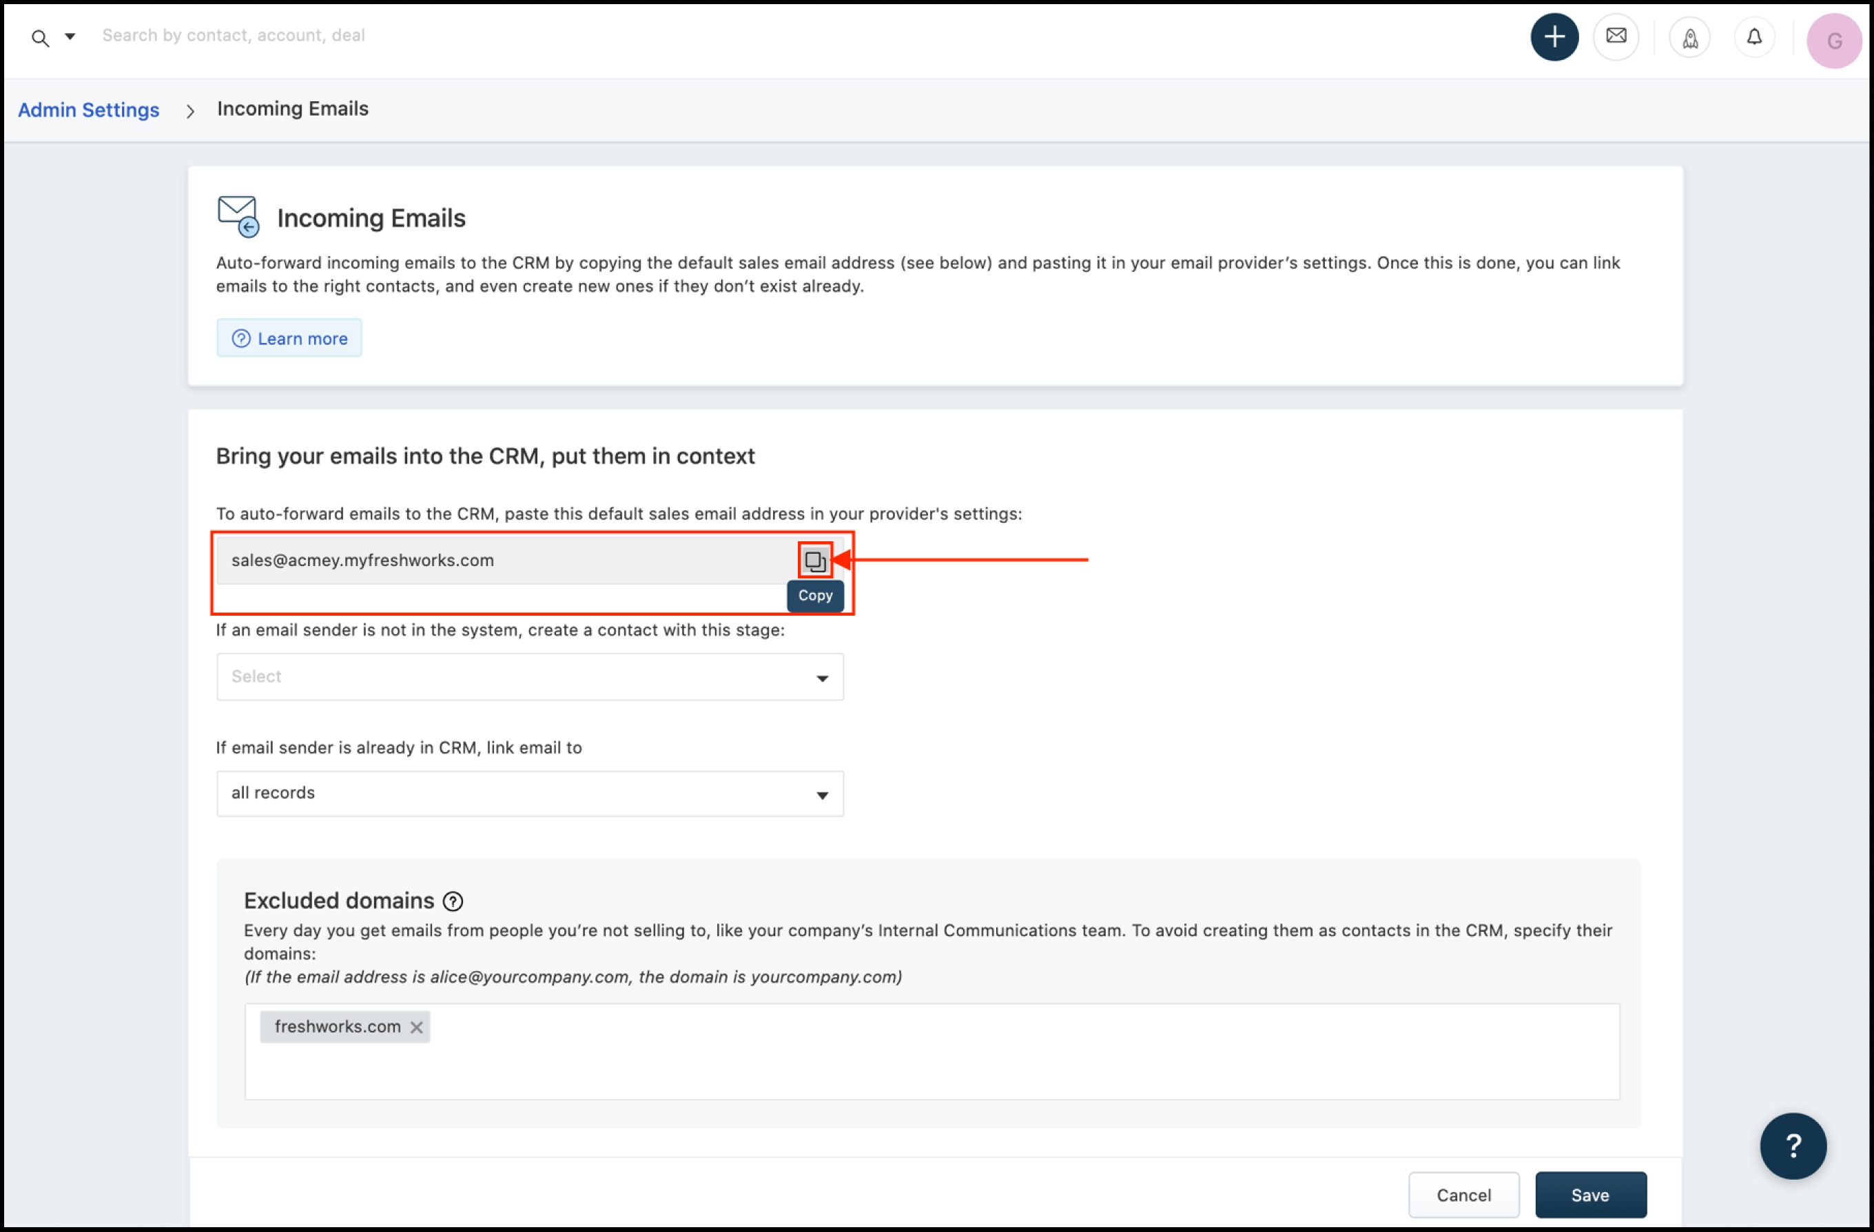1874x1232 pixels.
Task: Open the floating help question button
Action: (x=1792, y=1145)
